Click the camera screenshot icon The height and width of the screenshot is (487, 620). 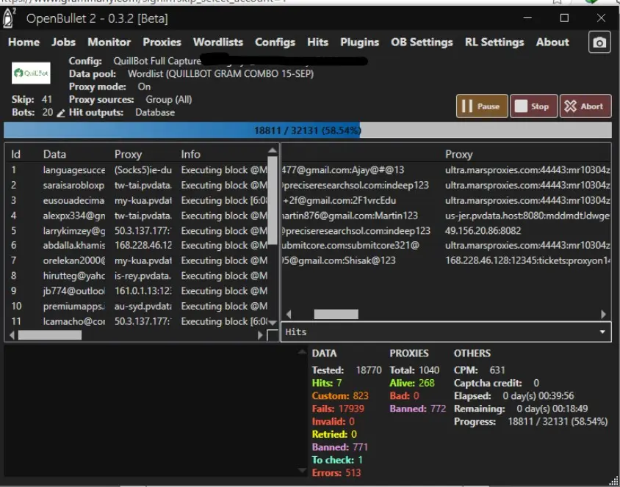[599, 43]
